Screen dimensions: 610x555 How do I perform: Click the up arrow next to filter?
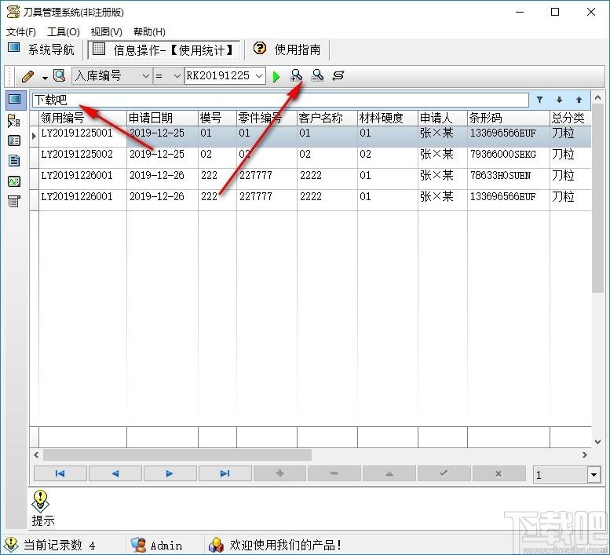pyautogui.click(x=579, y=100)
